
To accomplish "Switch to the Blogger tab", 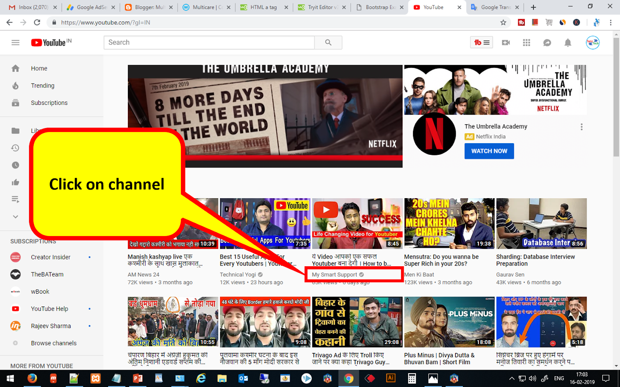I will 149,7.
